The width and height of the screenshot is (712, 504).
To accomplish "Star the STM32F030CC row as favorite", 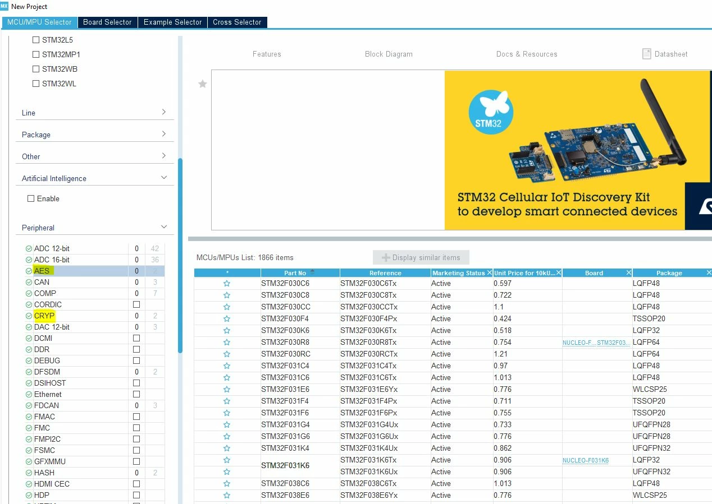I will [227, 307].
